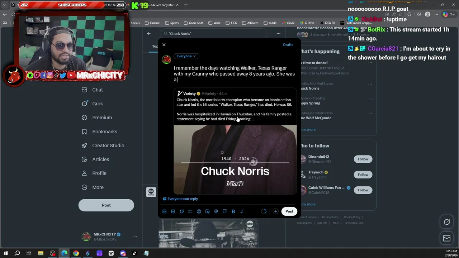Open the Sports bookmarks folder

[172, 23]
